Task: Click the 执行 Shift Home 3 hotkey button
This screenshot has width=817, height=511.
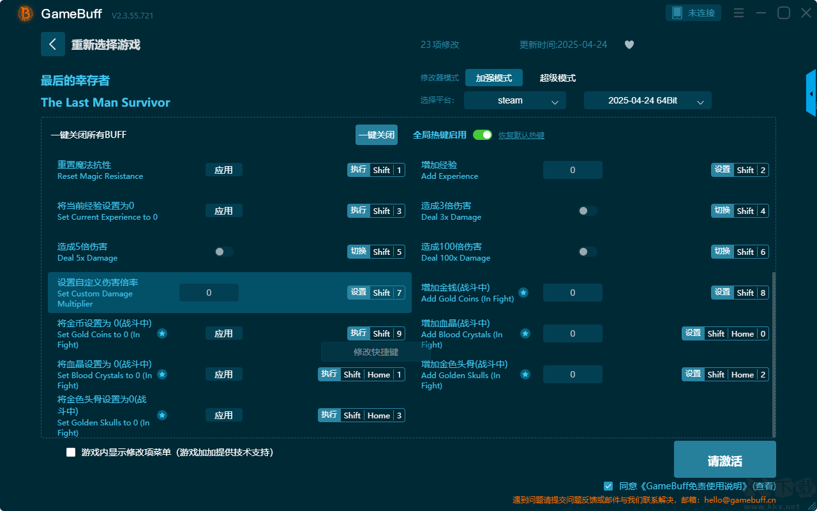Action: point(362,415)
